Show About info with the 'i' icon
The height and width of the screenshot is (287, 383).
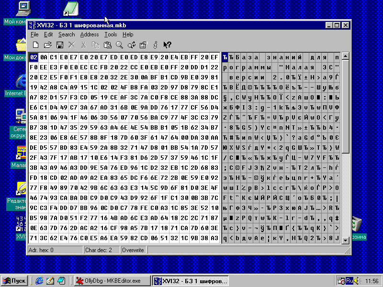155,45
